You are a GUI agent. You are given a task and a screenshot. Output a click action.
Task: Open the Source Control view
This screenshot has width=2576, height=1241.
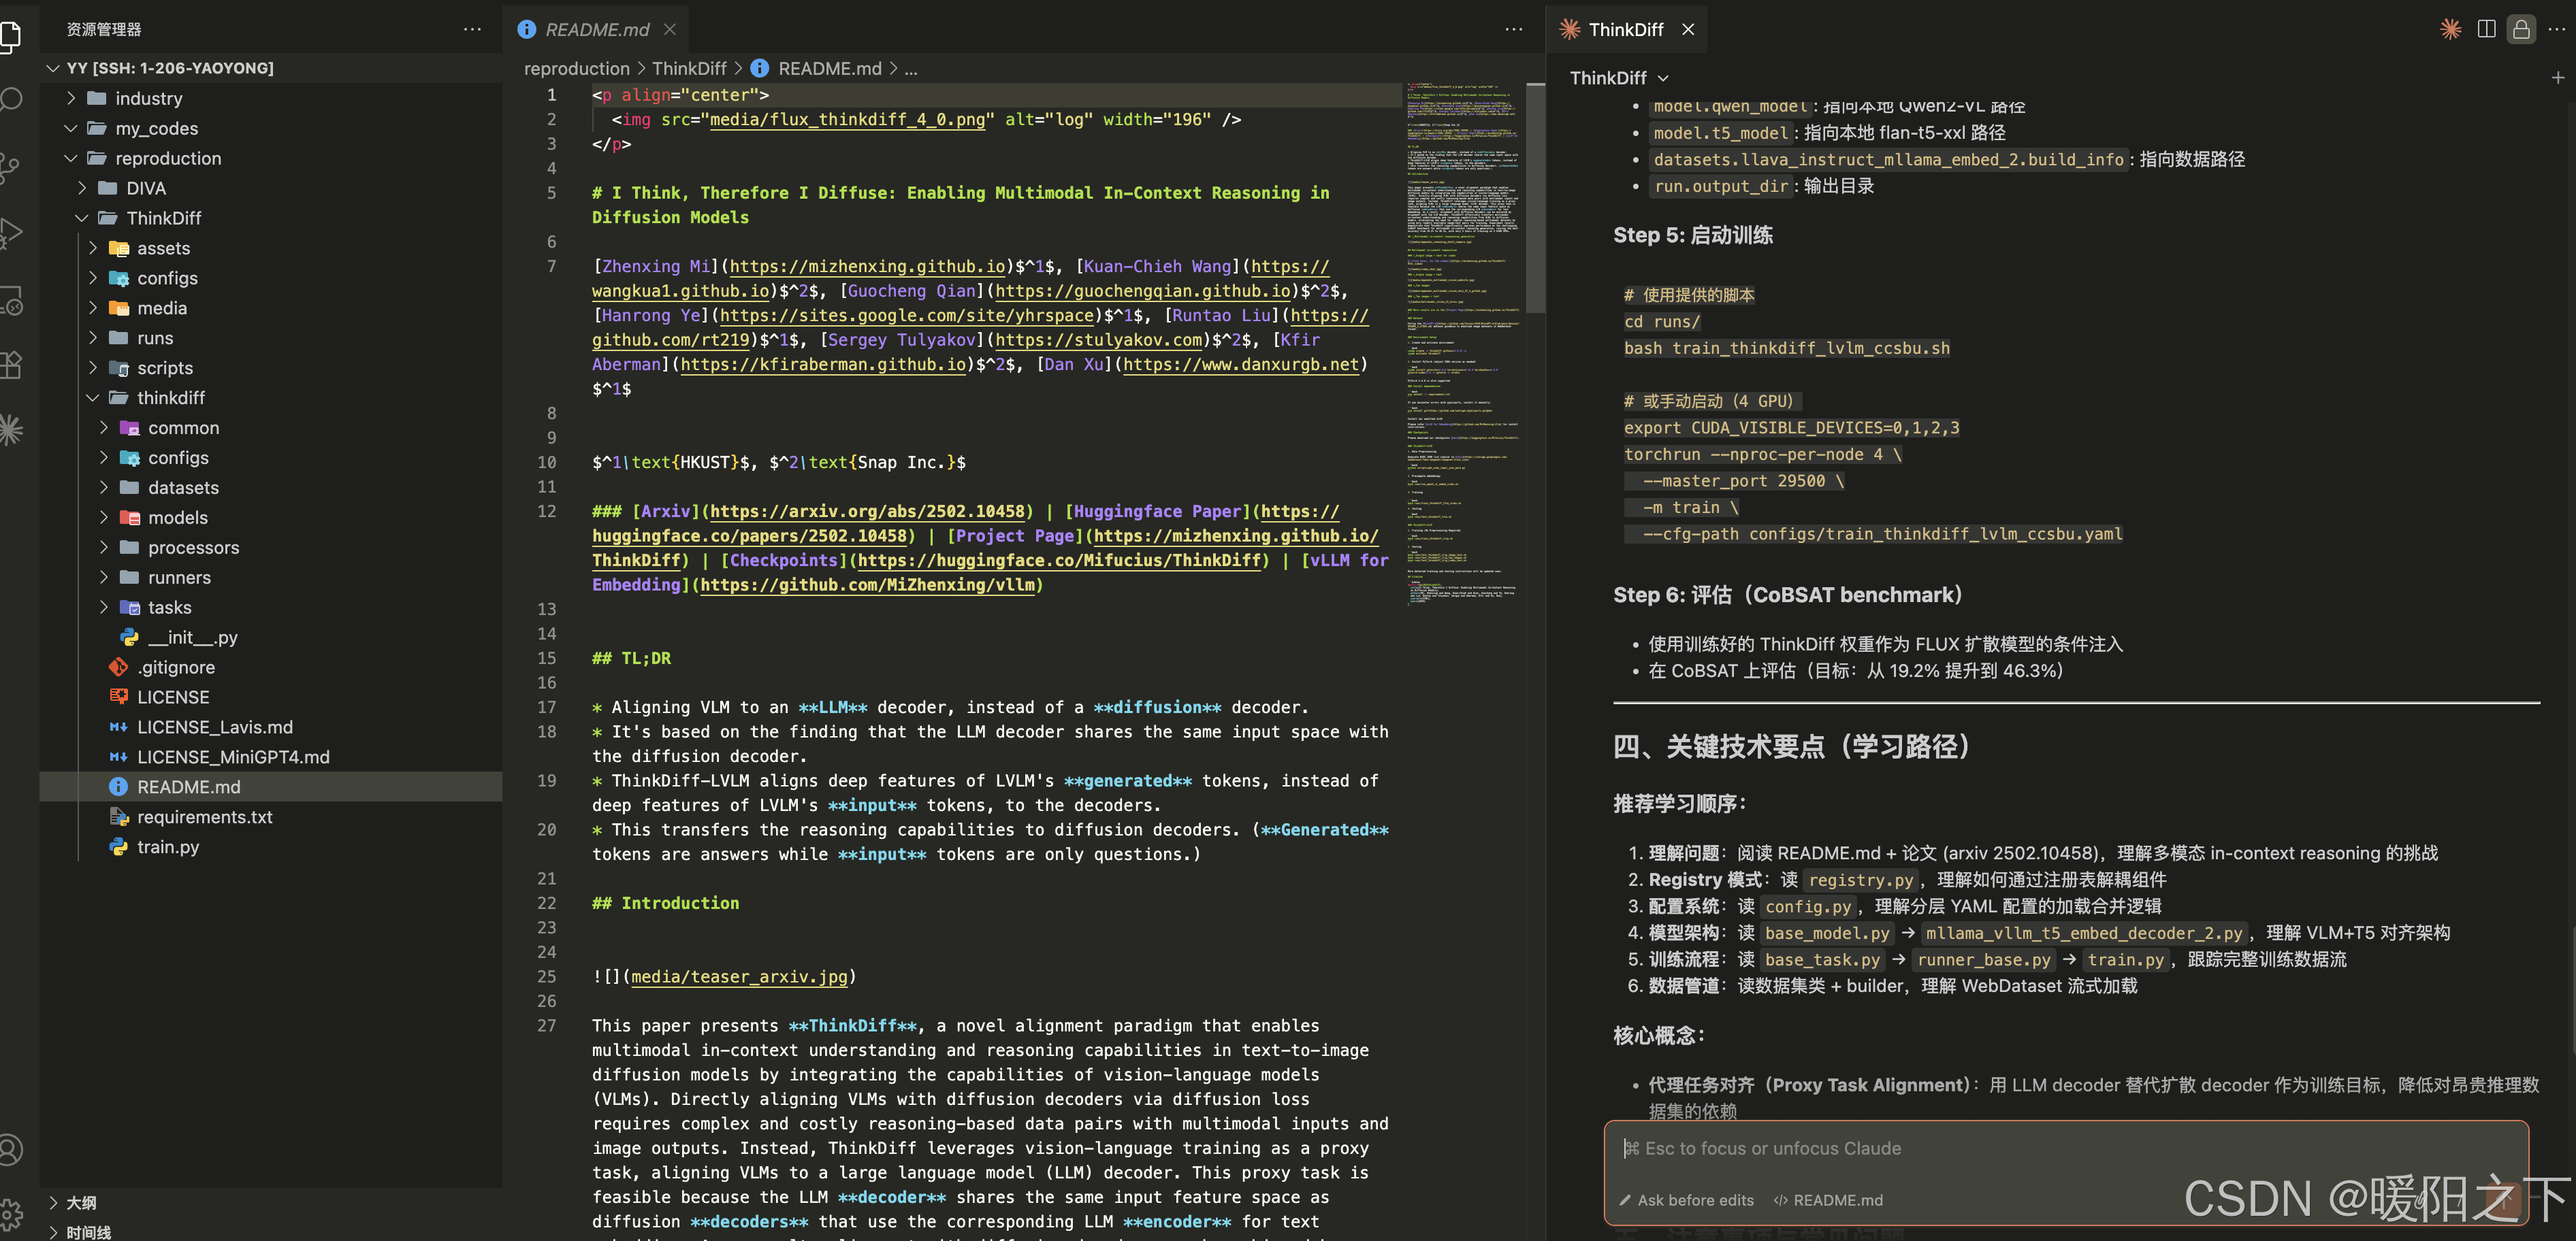(x=10, y=166)
